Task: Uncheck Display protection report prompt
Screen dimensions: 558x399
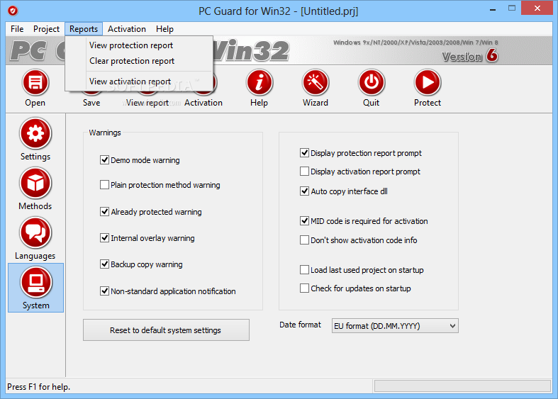Action: click(304, 153)
